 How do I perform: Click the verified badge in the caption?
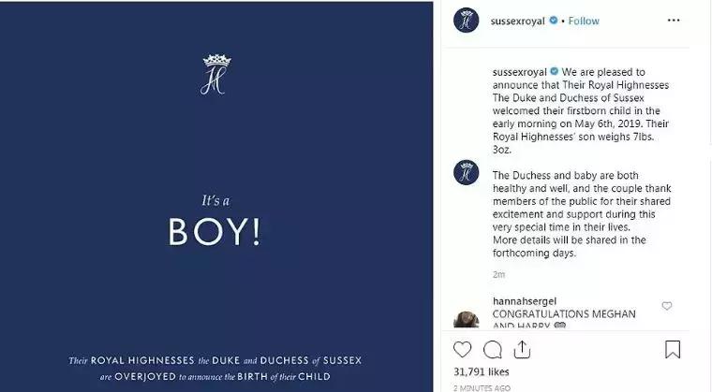[x=554, y=71]
